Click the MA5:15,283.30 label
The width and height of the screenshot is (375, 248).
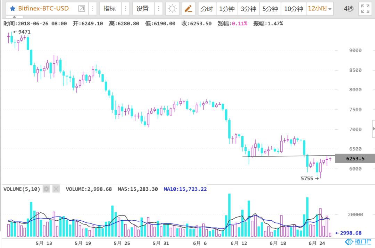138,189
